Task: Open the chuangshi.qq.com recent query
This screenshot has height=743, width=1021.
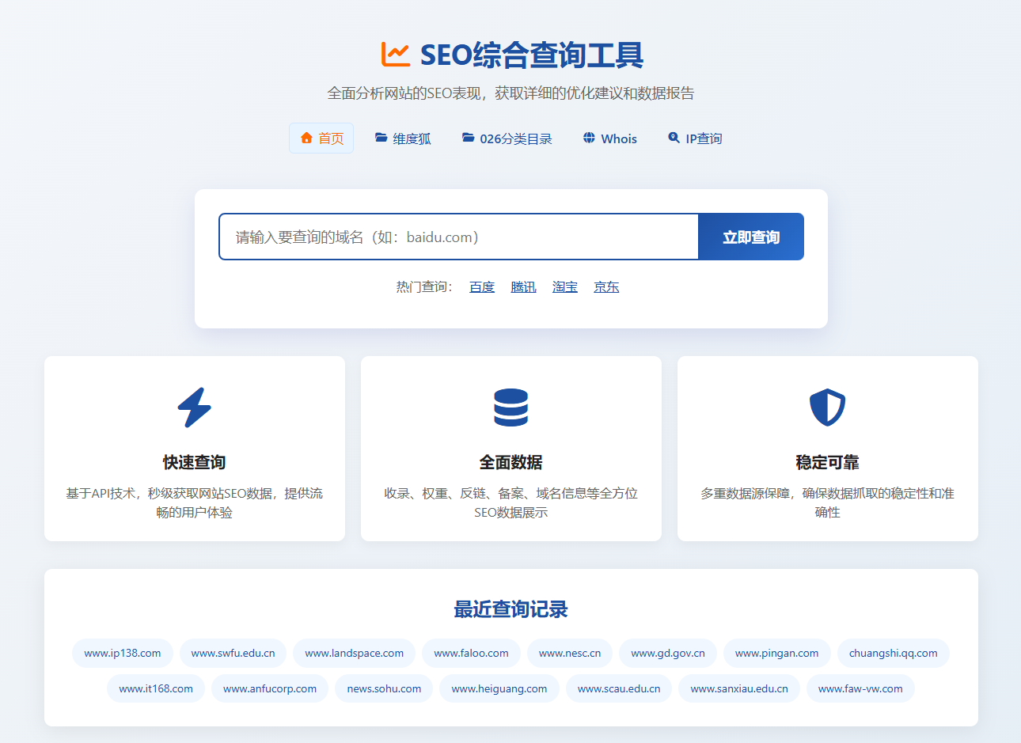Action: click(x=893, y=653)
